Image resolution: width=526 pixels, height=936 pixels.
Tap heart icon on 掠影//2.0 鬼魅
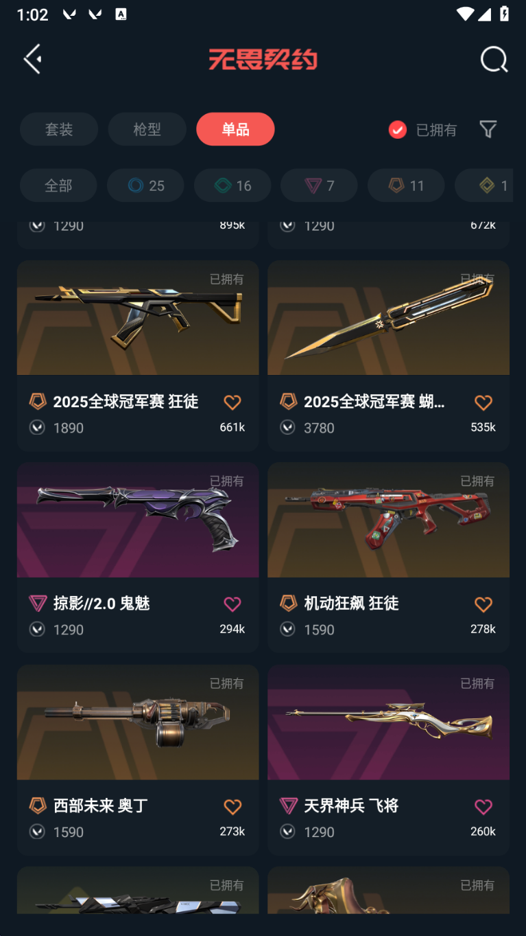pyautogui.click(x=232, y=604)
